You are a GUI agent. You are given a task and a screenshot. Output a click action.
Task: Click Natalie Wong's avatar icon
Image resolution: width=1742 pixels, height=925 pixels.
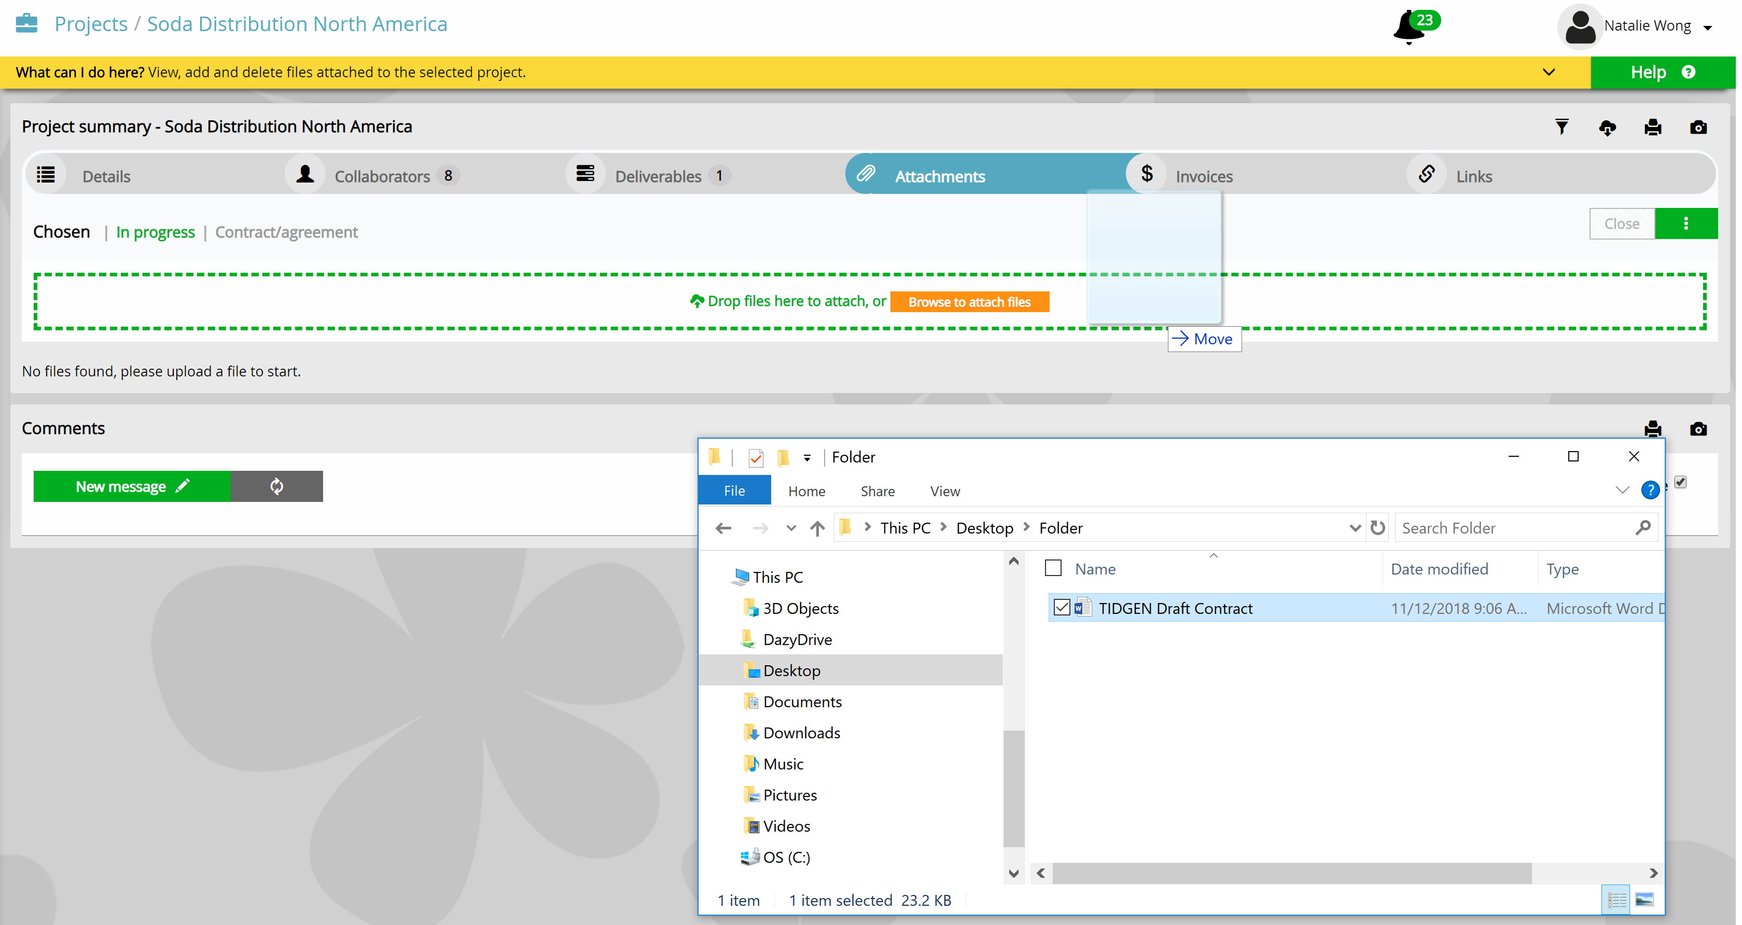click(x=1580, y=27)
